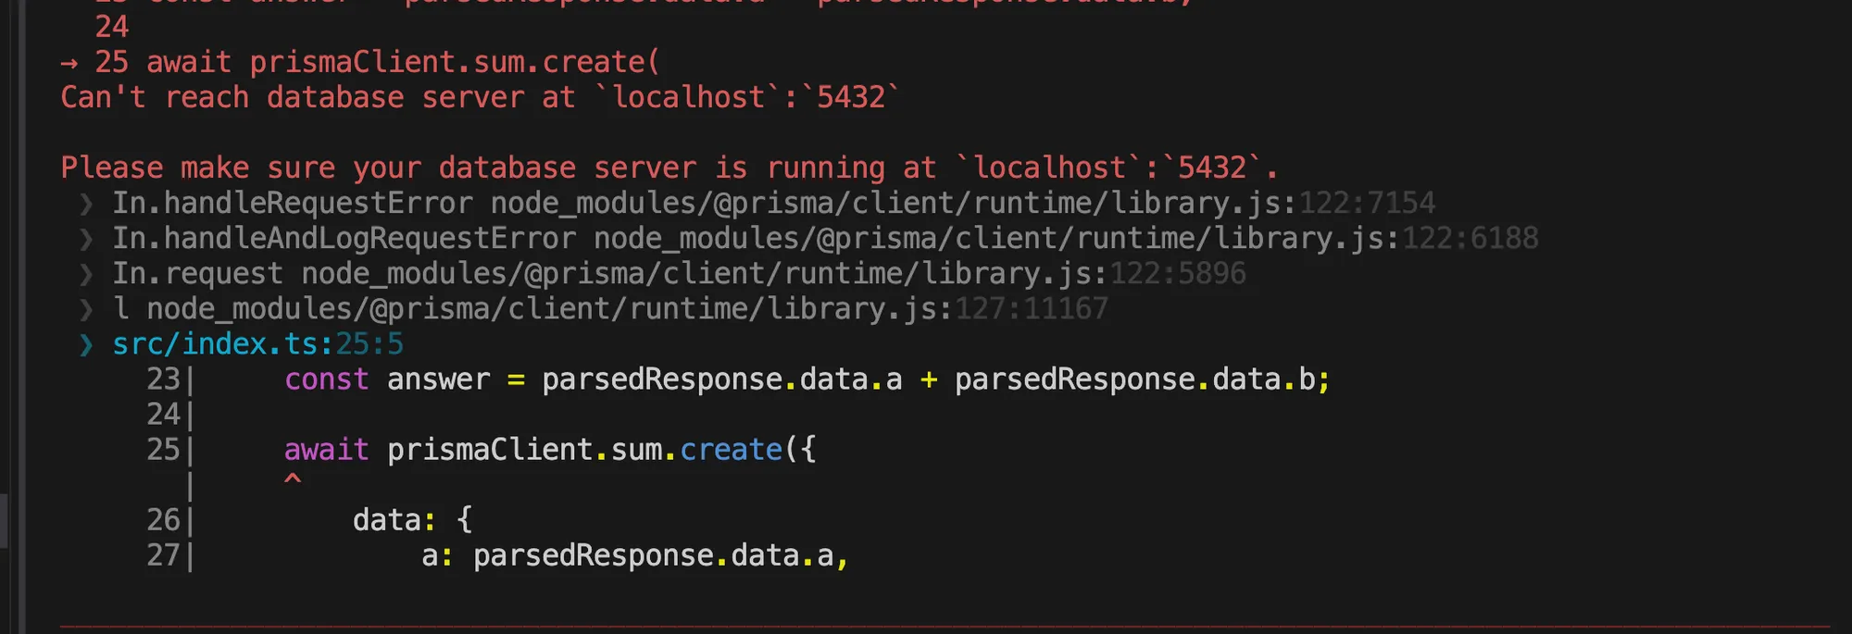Expand the In.request stack frame chevron
This screenshot has height=634, width=1852.
coord(86,274)
